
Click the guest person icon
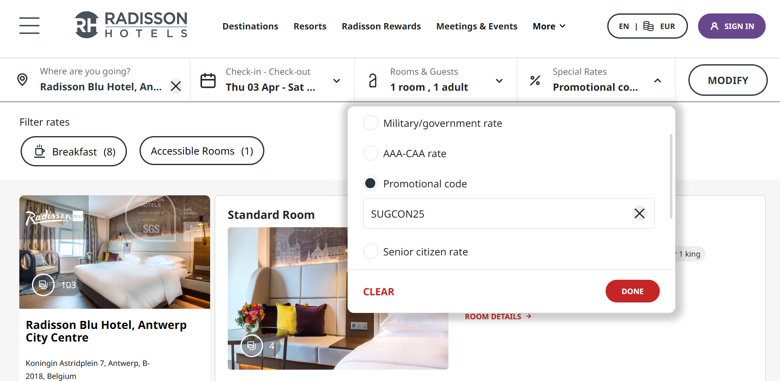coord(373,80)
